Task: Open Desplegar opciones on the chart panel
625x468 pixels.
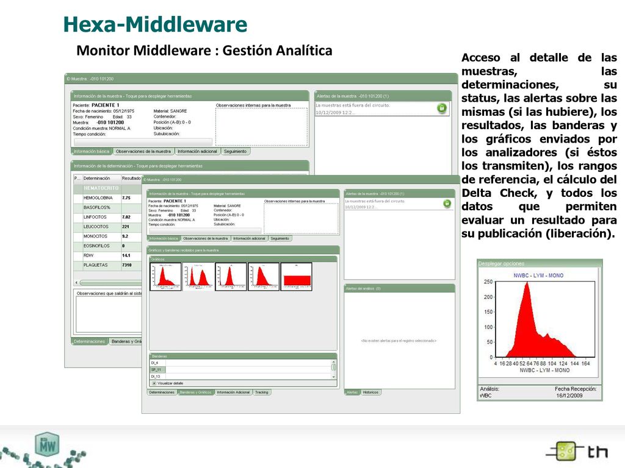Action: [x=540, y=263]
